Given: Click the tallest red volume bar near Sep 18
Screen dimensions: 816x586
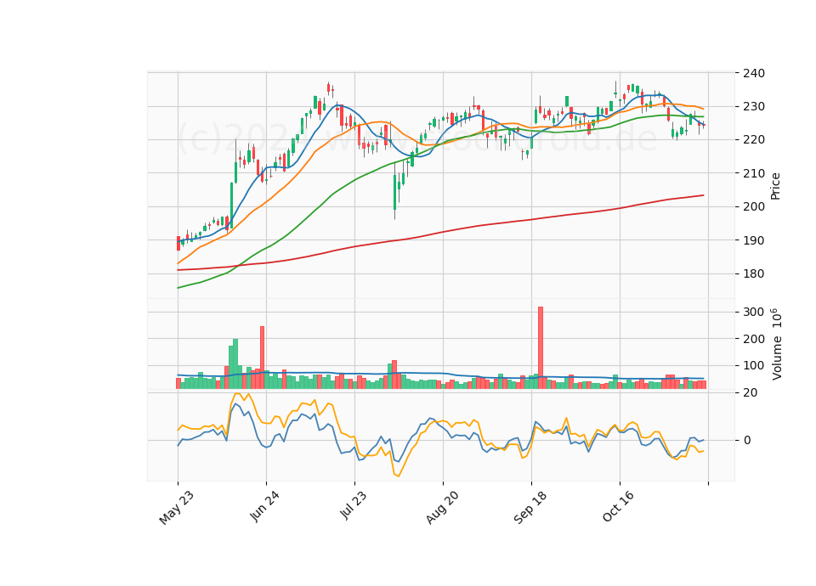Looking at the screenshot, I should click(541, 348).
